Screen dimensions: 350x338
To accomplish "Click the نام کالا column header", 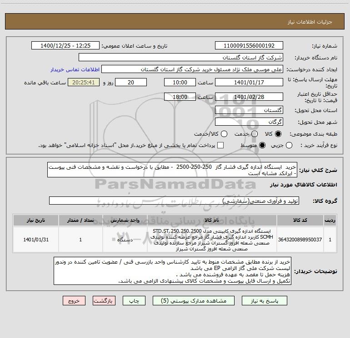I will tap(212, 220).
